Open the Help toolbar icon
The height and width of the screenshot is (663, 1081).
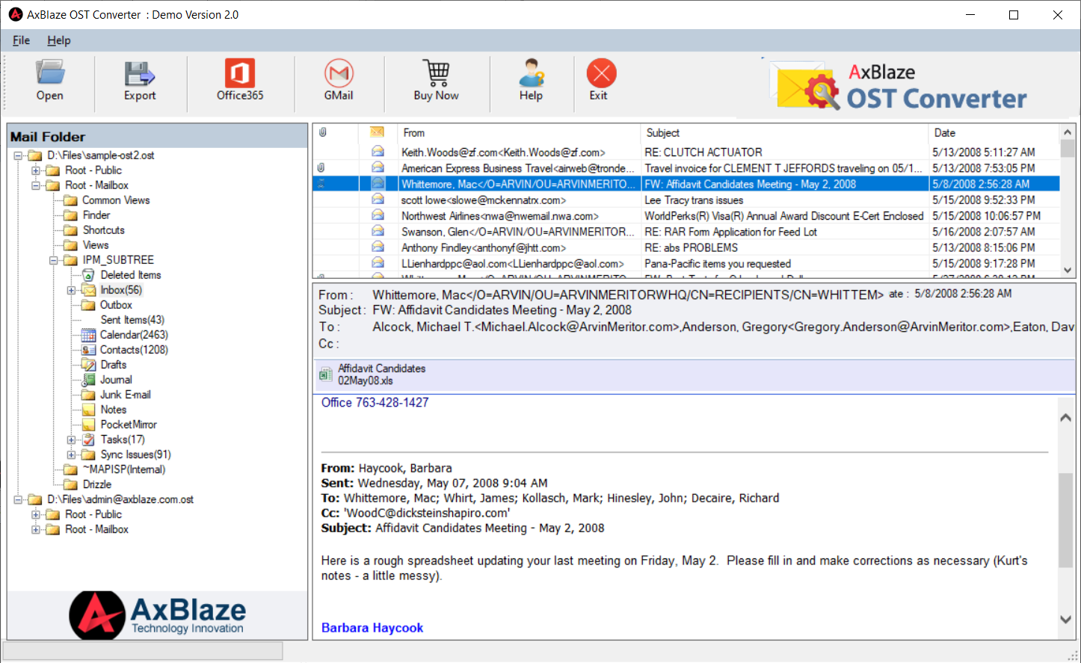532,73
